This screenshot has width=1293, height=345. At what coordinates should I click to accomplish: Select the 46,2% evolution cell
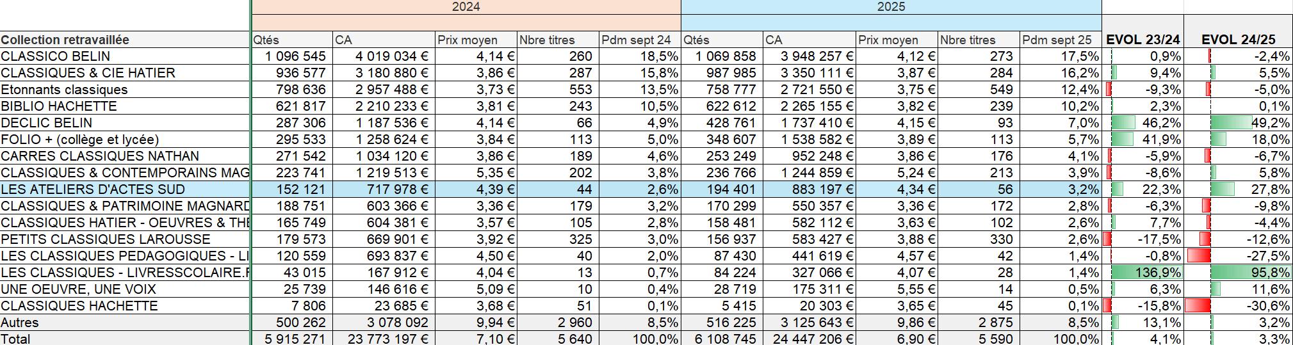pos(1143,123)
